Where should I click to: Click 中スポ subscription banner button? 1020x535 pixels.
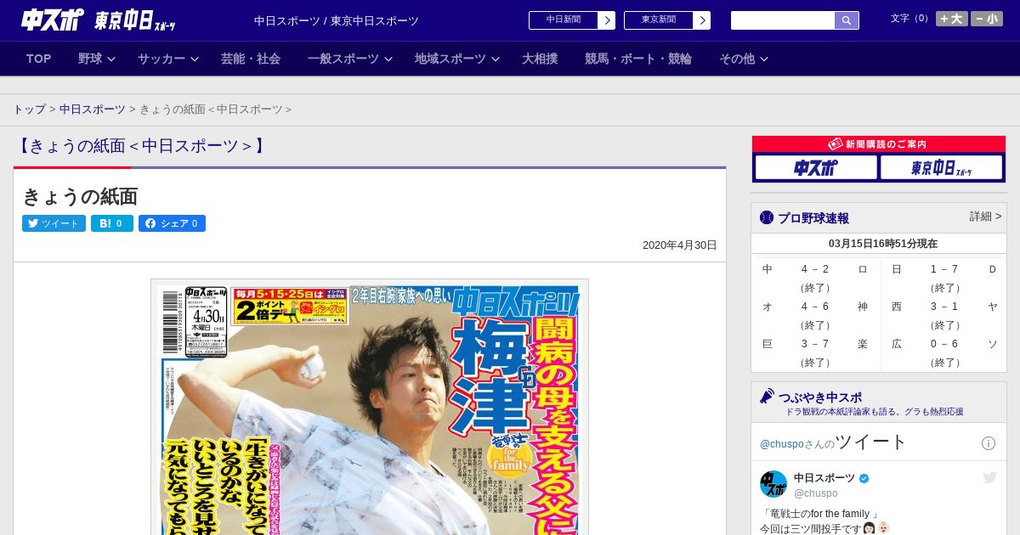(816, 167)
